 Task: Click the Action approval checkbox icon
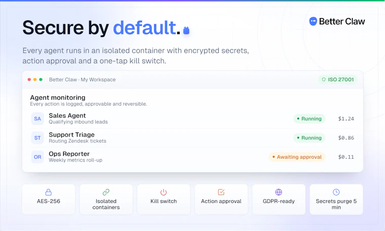221,192
